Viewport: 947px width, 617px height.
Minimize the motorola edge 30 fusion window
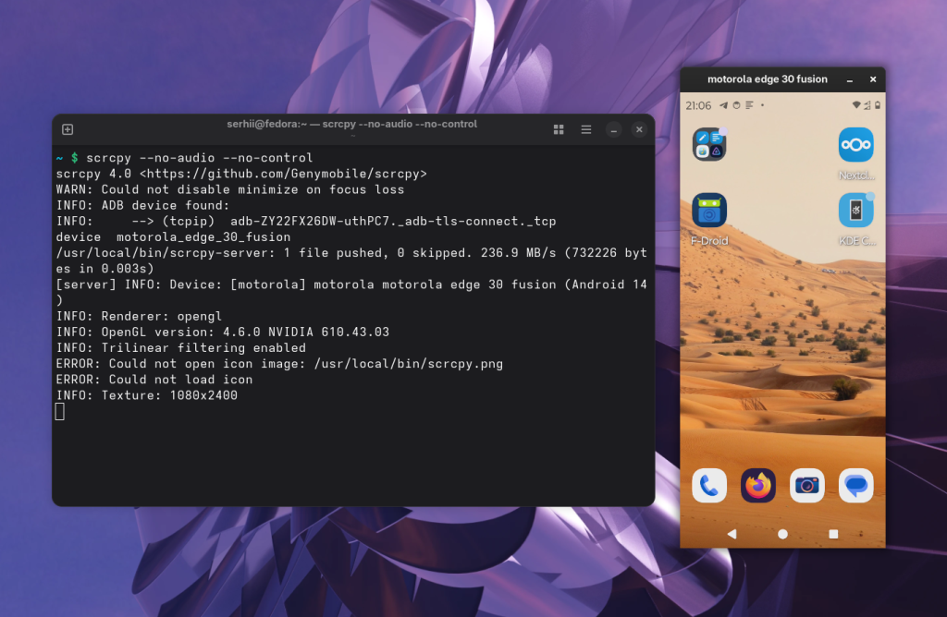[x=850, y=79]
